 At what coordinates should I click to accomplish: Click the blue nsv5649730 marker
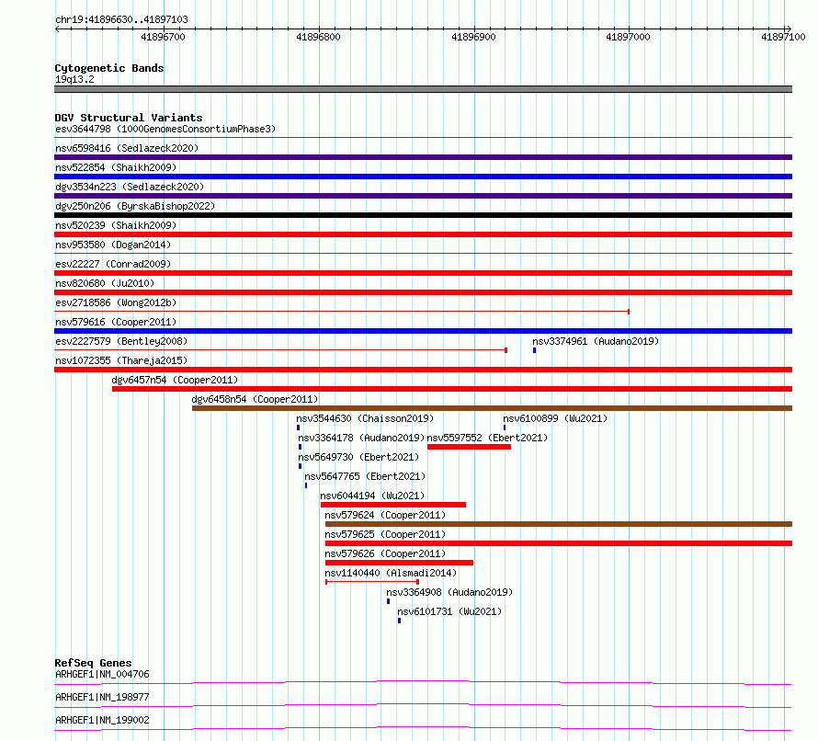300,466
